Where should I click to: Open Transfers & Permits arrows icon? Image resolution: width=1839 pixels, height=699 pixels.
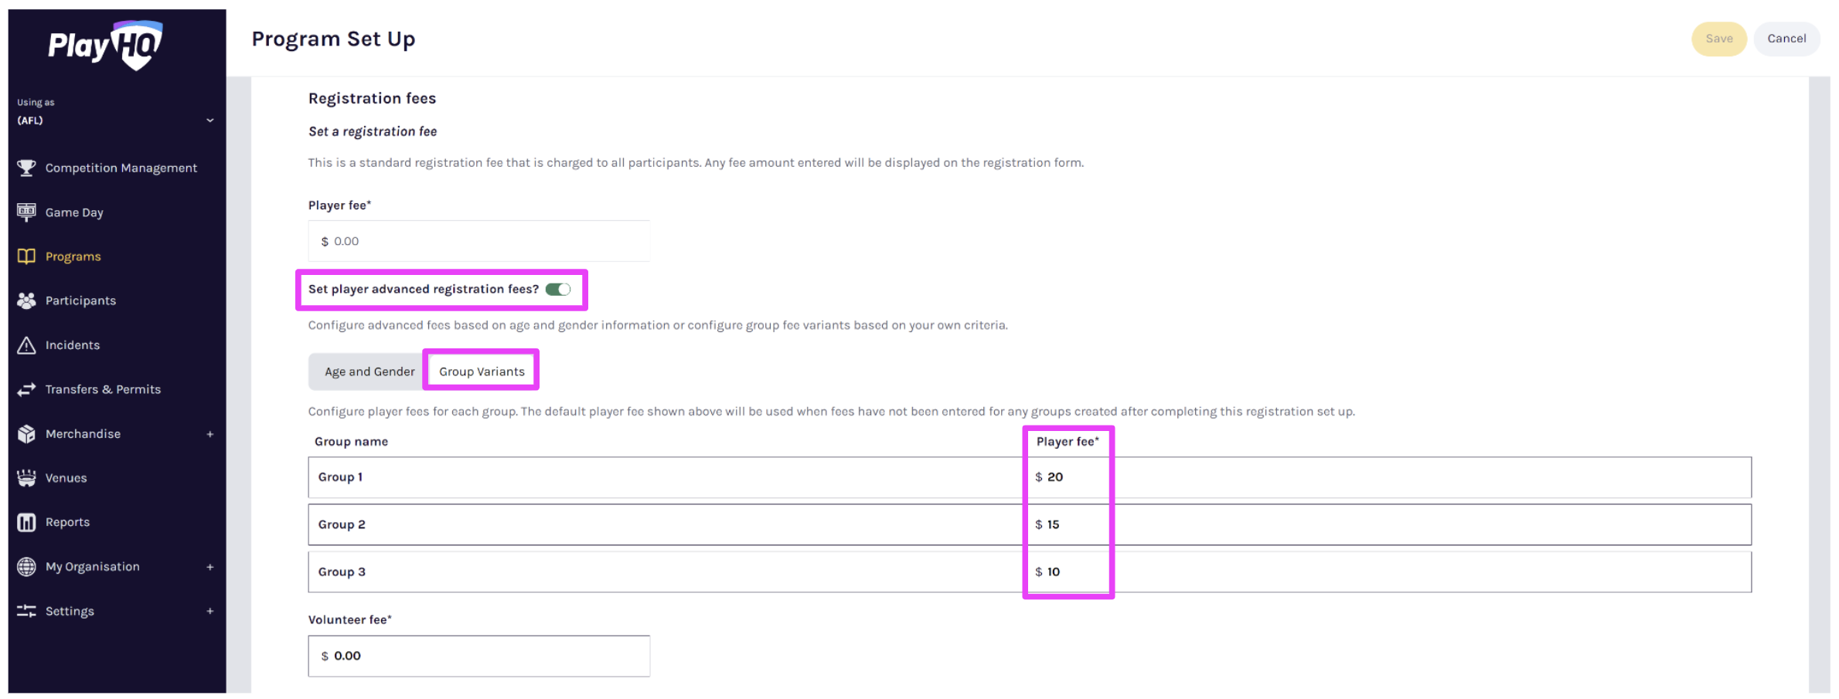[x=26, y=389]
